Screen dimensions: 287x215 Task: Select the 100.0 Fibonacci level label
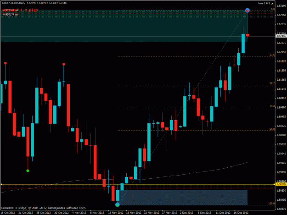(x=271, y=204)
